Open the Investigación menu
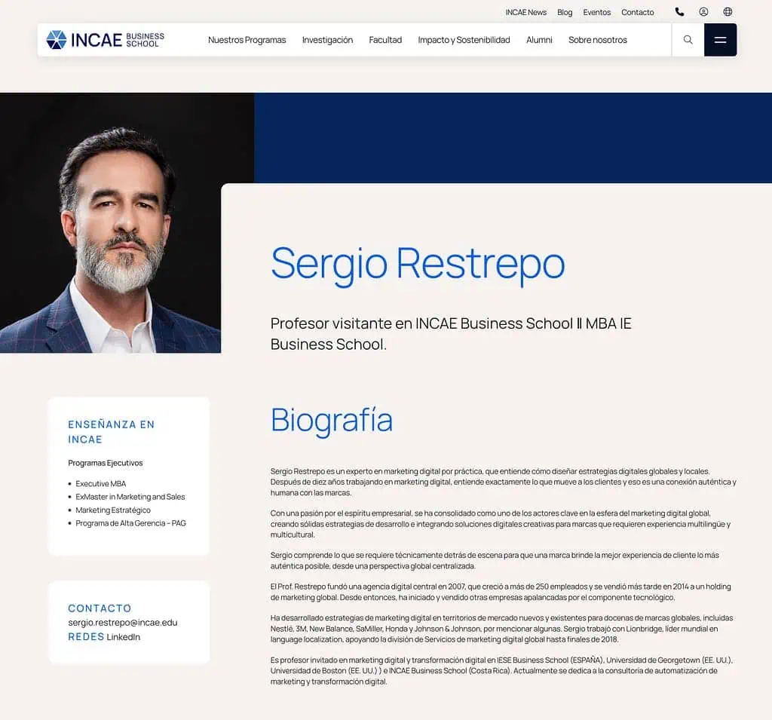 (327, 40)
